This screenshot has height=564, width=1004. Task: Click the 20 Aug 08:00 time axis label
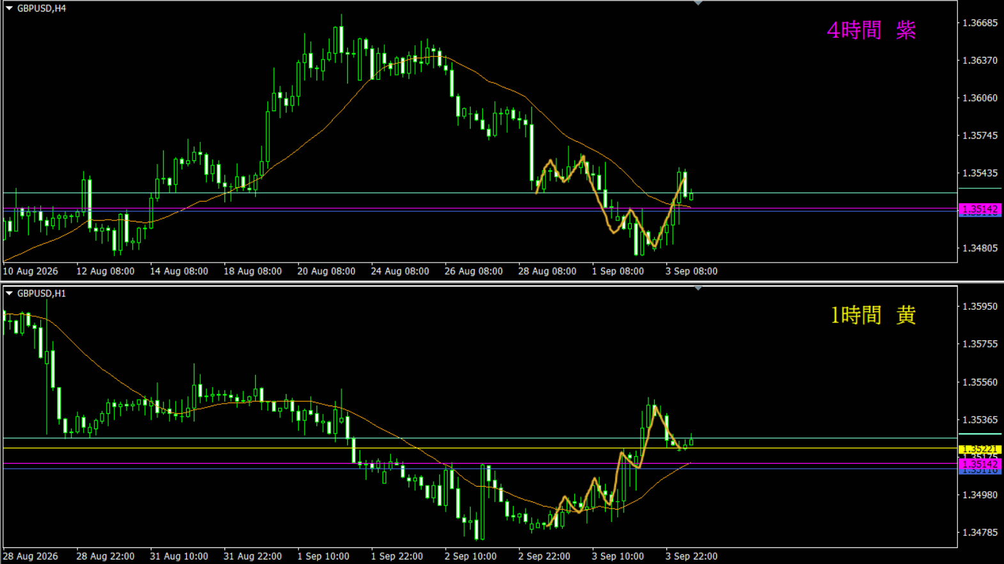pyautogui.click(x=326, y=271)
